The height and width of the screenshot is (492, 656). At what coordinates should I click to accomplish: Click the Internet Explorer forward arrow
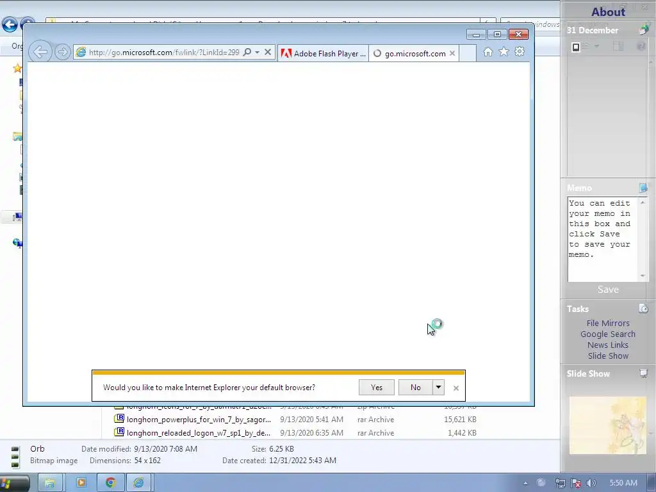coord(62,53)
